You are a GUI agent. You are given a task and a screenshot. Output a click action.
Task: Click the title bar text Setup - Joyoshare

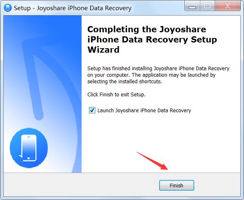point(73,8)
